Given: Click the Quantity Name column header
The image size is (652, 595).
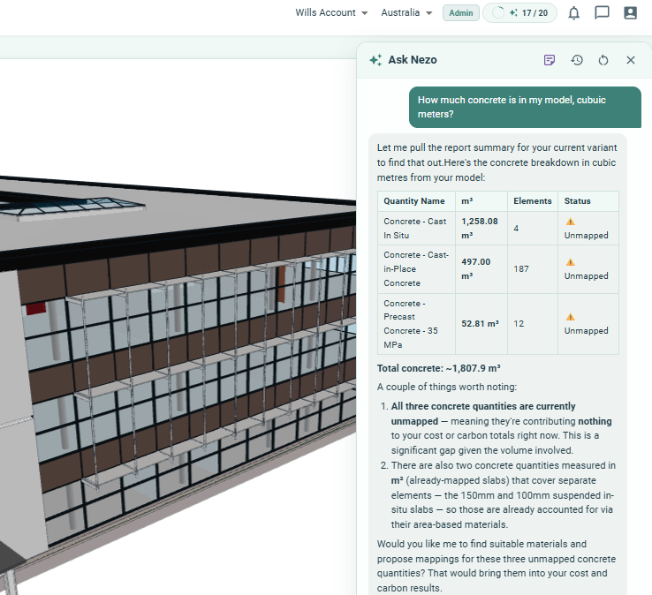Looking at the screenshot, I should [x=414, y=201].
